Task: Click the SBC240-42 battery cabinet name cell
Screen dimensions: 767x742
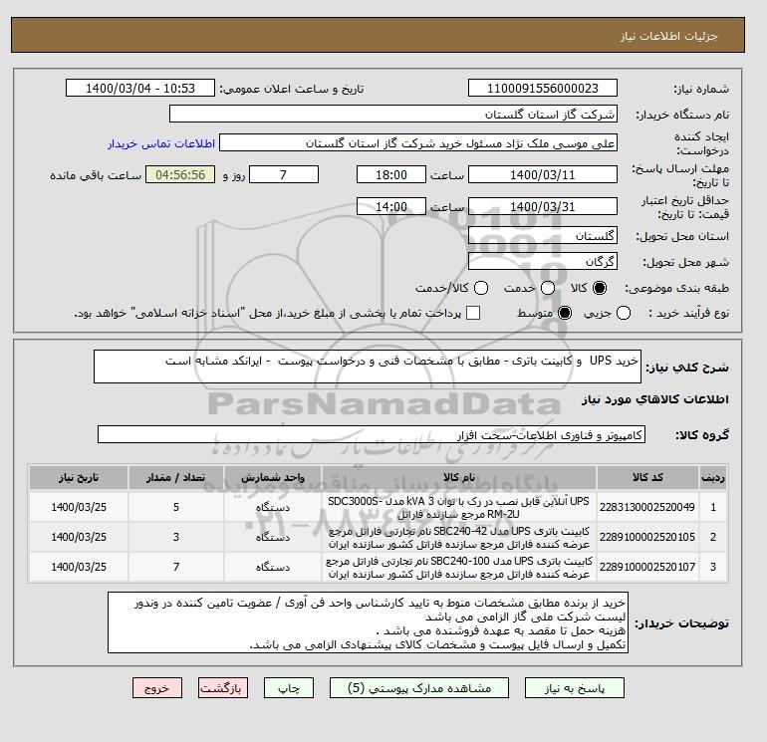Action: (459, 537)
